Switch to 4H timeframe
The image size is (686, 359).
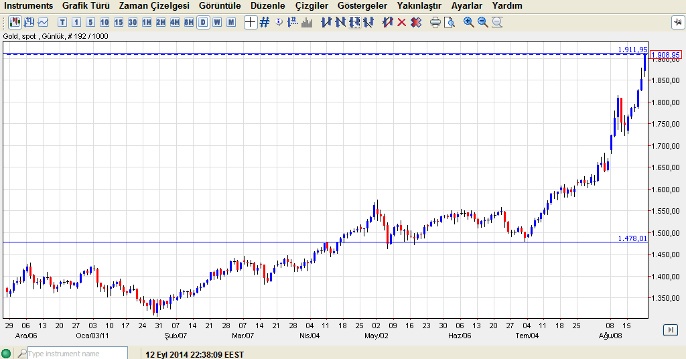tap(175, 22)
